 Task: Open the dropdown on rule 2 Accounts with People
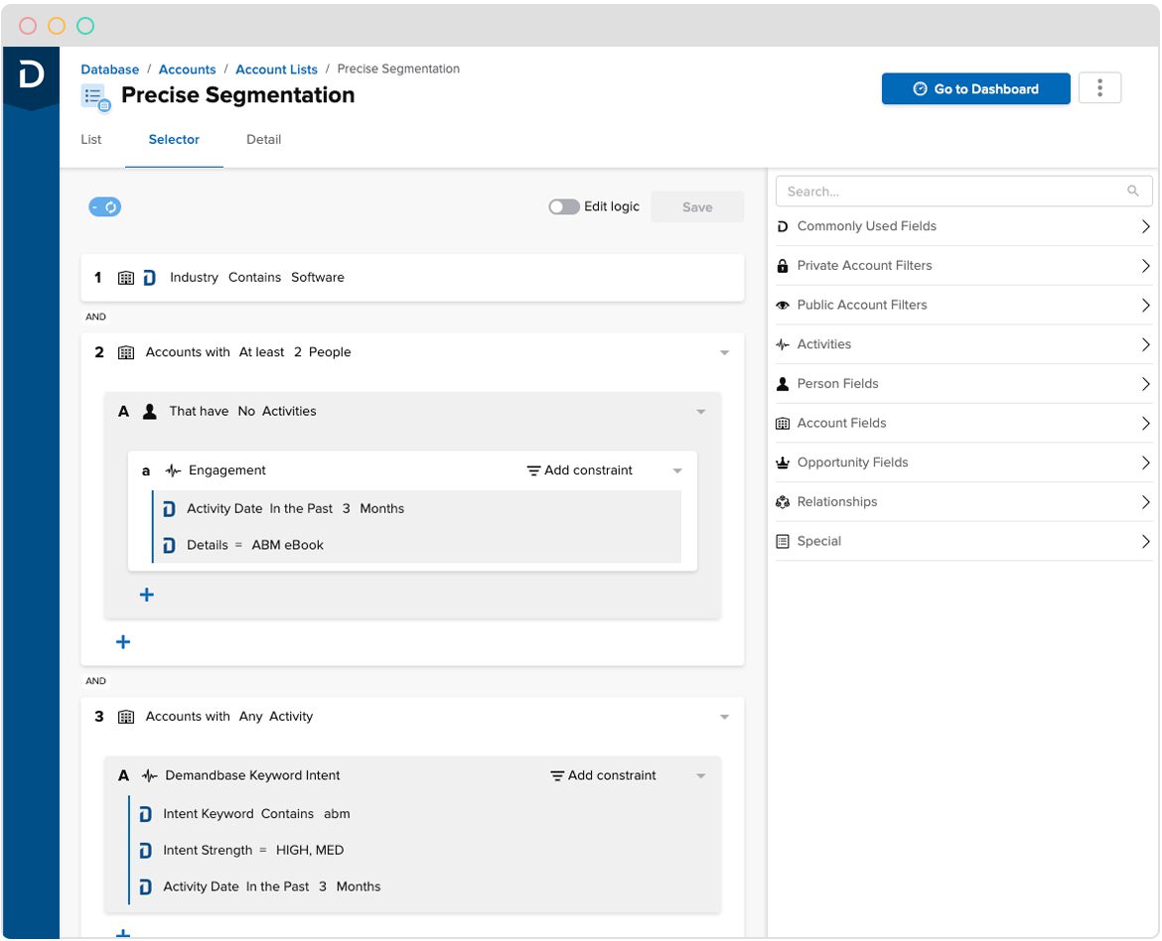click(725, 351)
